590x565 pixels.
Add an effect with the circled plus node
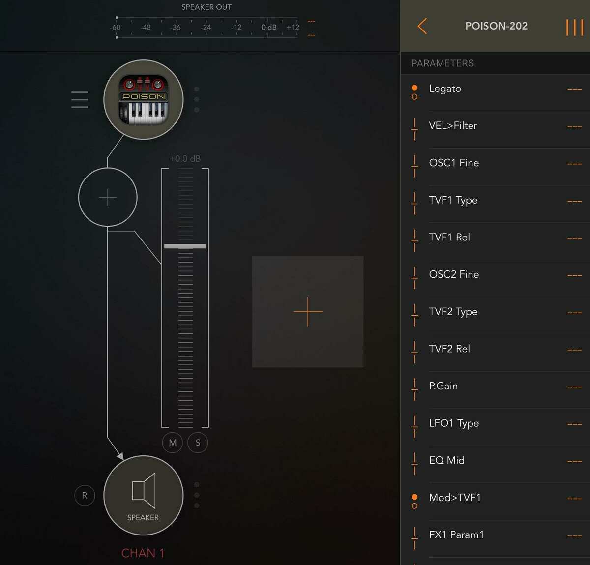click(x=108, y=197)
